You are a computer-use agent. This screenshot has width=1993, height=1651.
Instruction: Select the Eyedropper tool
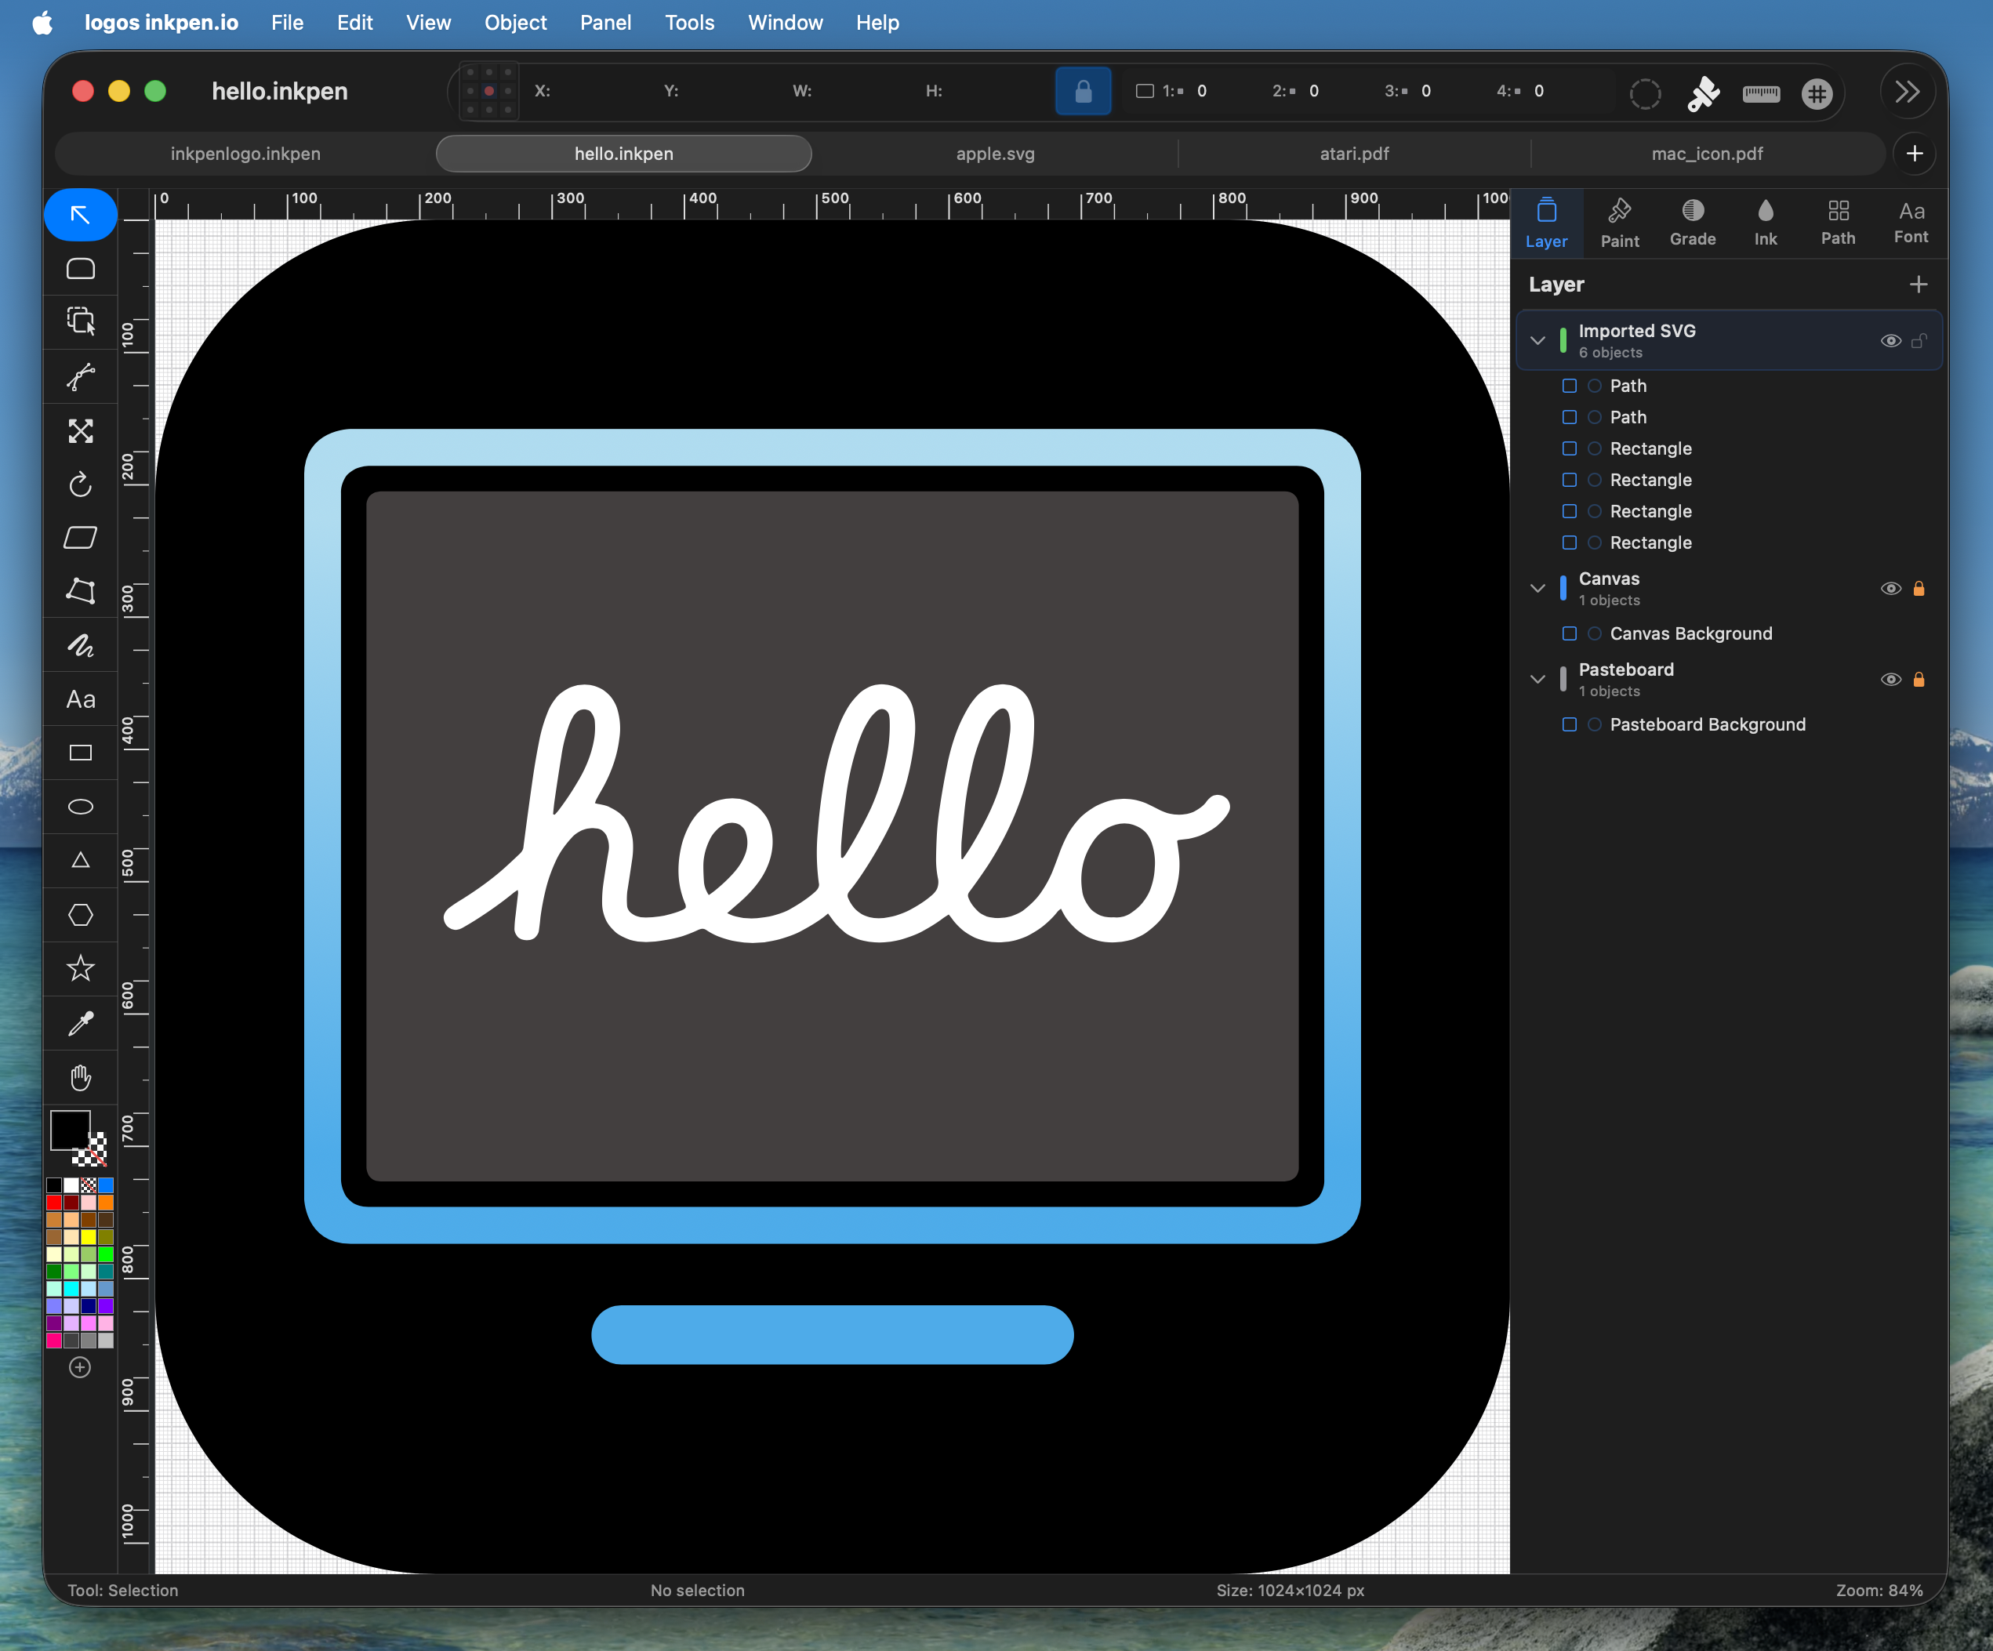(x=81, y=1024)
